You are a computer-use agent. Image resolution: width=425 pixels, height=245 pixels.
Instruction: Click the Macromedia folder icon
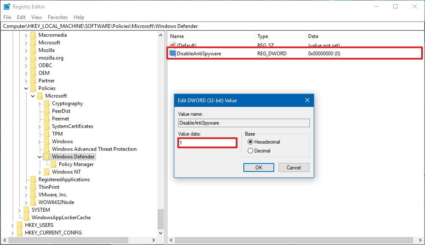click(x=33, y=35)
